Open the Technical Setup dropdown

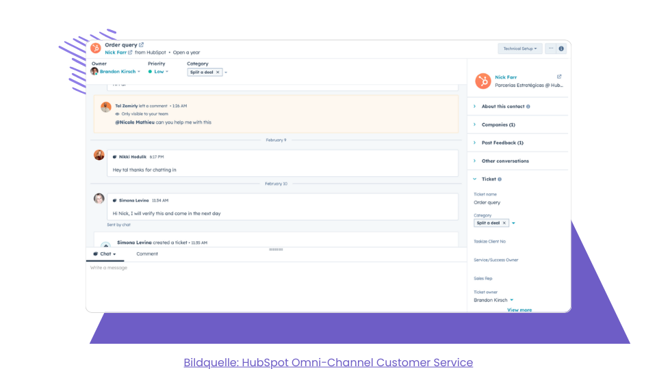pyautogui.click(x=520, y=49)
